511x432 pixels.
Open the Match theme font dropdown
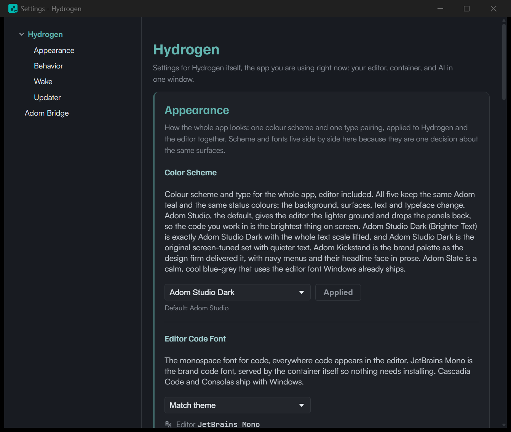point(238,405)
